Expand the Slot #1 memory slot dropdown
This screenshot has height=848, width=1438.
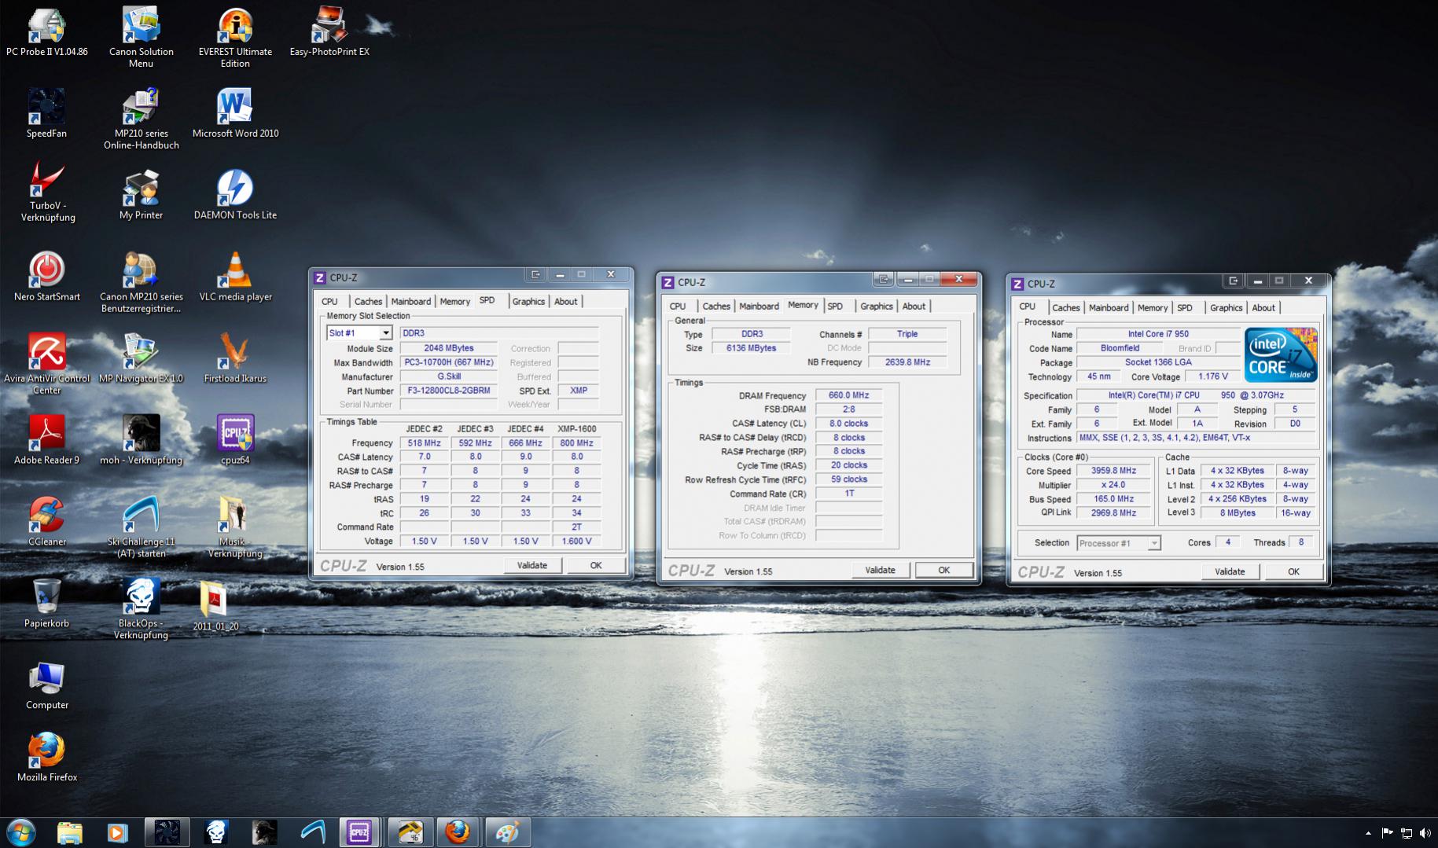[x=385, y=333]
